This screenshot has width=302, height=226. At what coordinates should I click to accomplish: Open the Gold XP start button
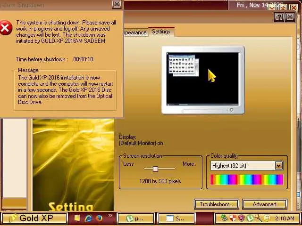(34, 218)
